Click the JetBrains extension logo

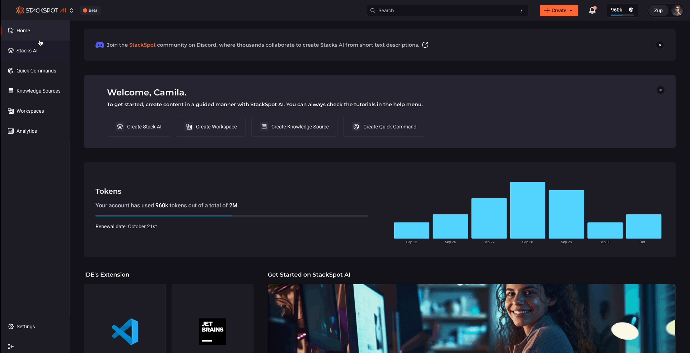[213, 331]
